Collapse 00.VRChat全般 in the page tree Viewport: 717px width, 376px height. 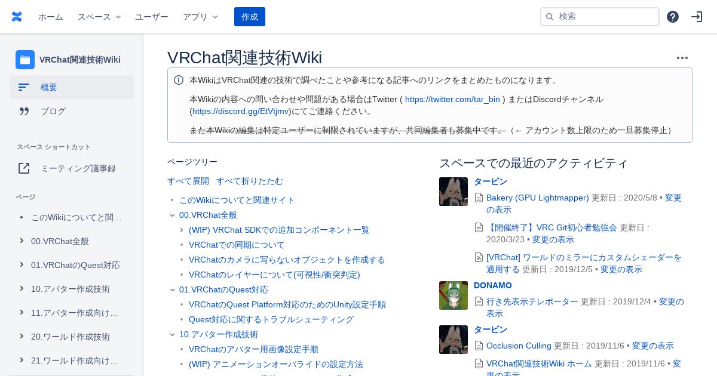tap(172, 215)
